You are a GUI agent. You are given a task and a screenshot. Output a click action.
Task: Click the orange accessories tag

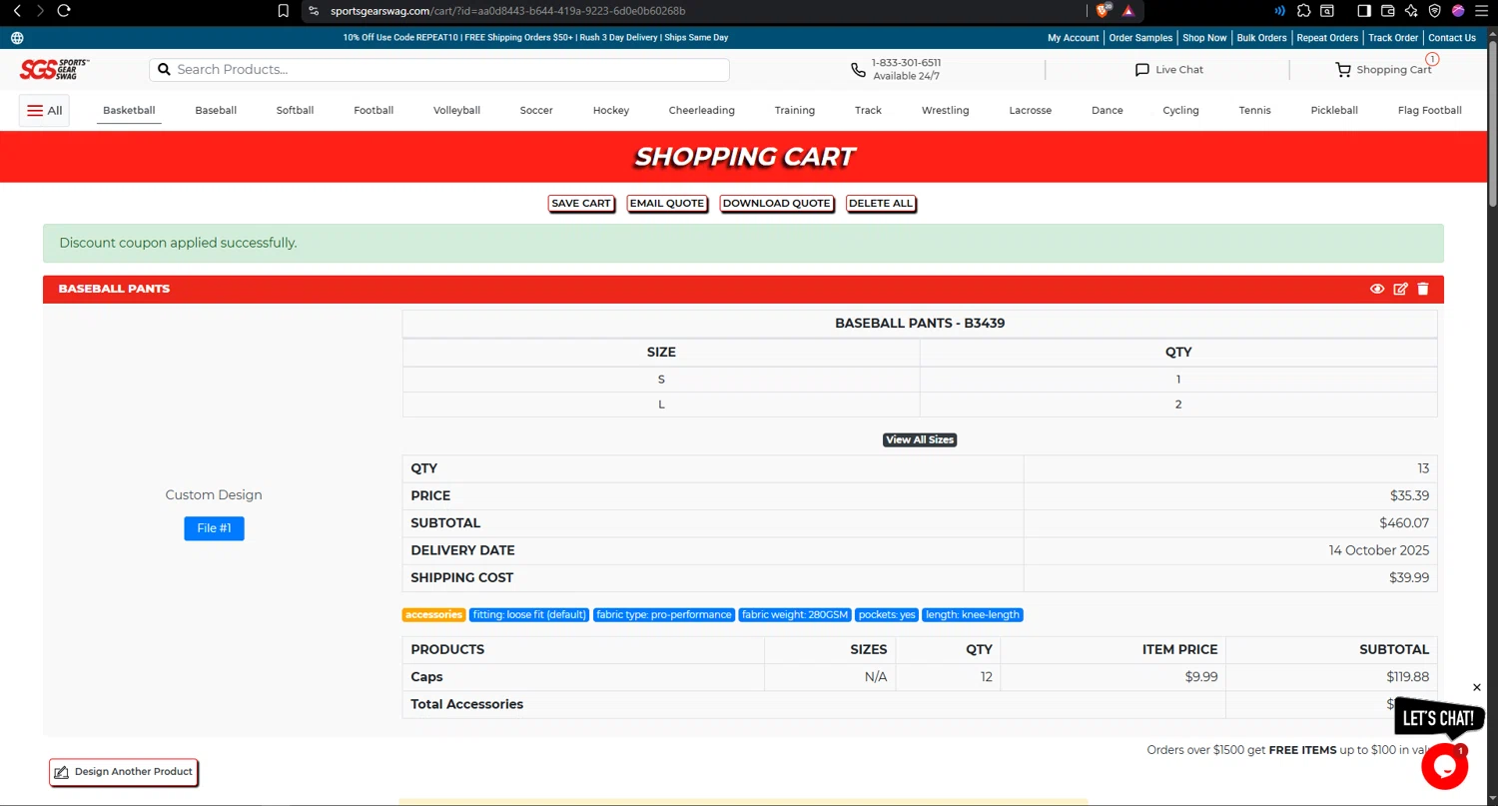pyautogui.click(x=433, y=615)
